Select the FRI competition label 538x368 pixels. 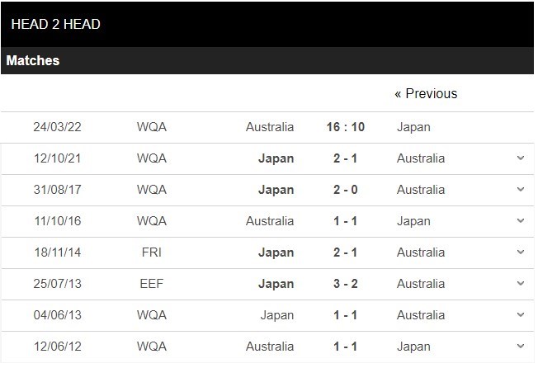pos(152,252)
